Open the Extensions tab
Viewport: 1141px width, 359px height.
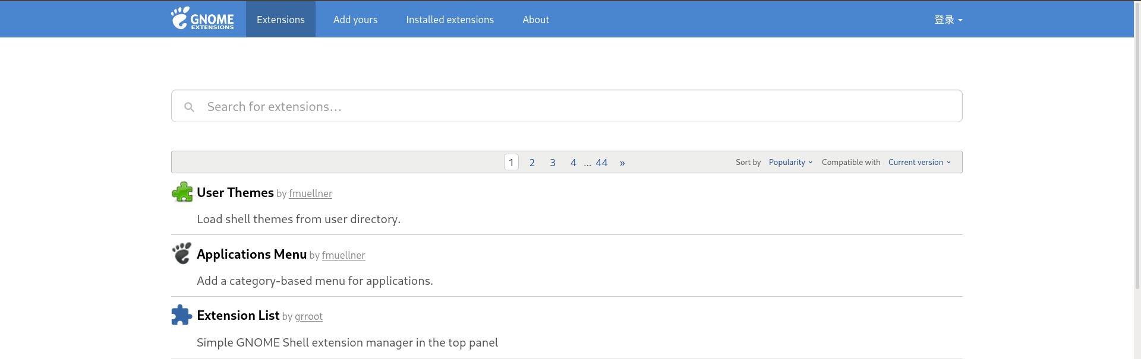[x=280, y=20]
